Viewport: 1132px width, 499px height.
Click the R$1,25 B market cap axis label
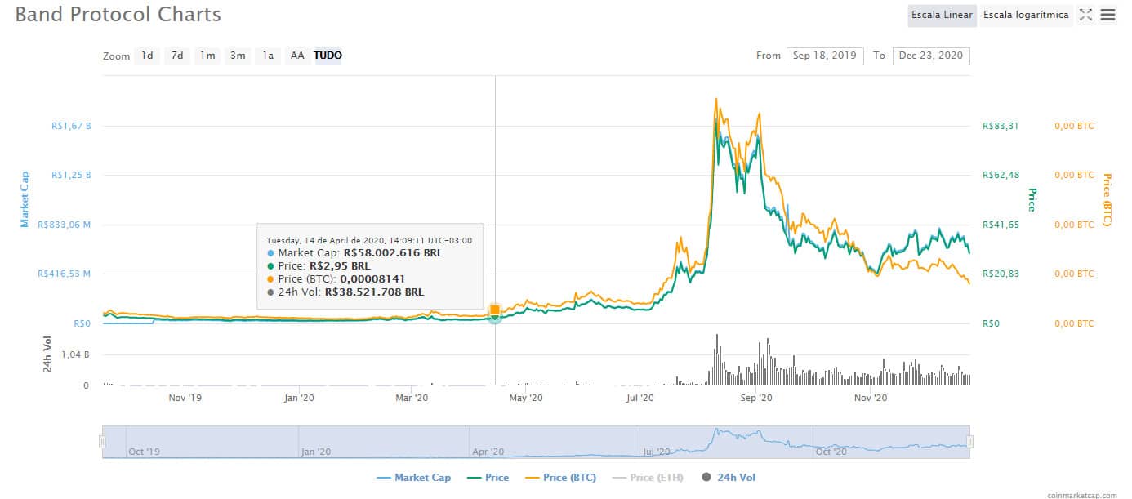point(71,176)
